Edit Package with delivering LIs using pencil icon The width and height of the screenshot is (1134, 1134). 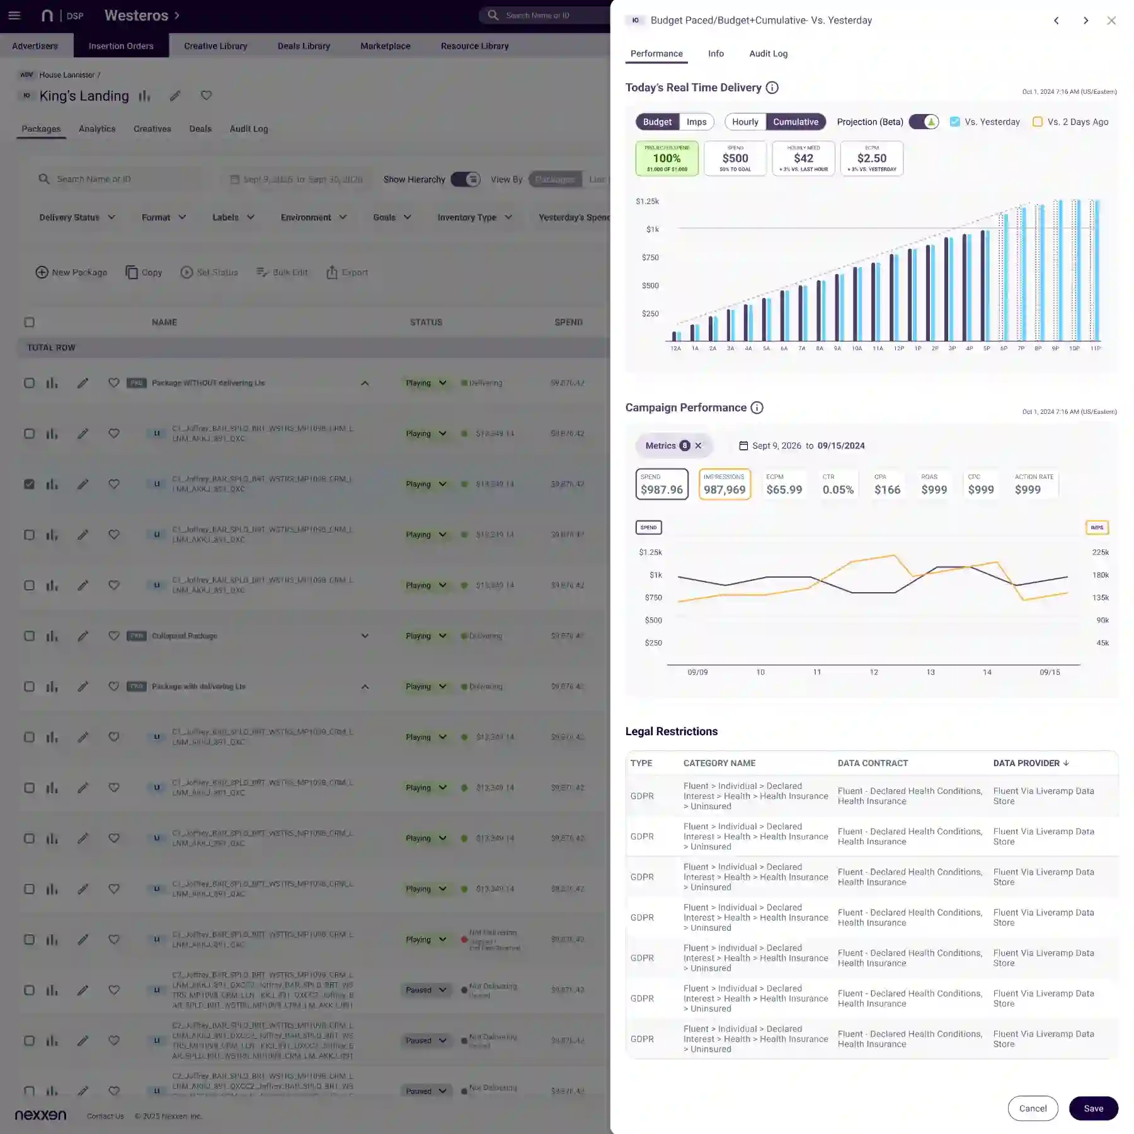click(x=83, y=686)
